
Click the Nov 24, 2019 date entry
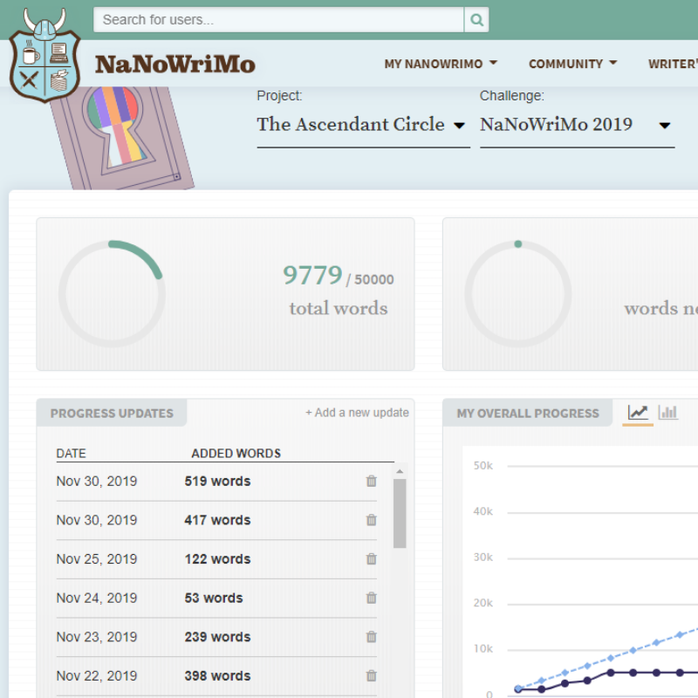coord(97,598)
